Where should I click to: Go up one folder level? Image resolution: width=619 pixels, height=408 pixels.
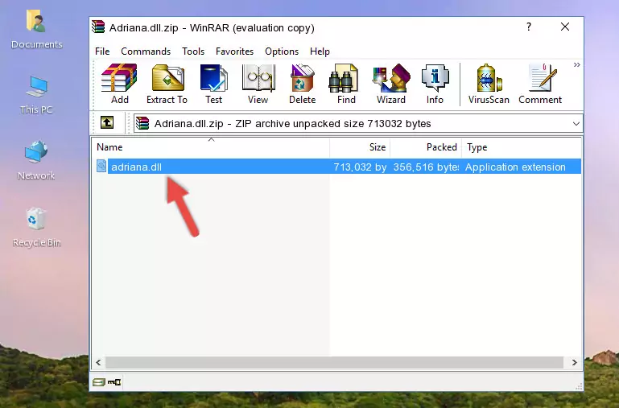coord(107,122)
